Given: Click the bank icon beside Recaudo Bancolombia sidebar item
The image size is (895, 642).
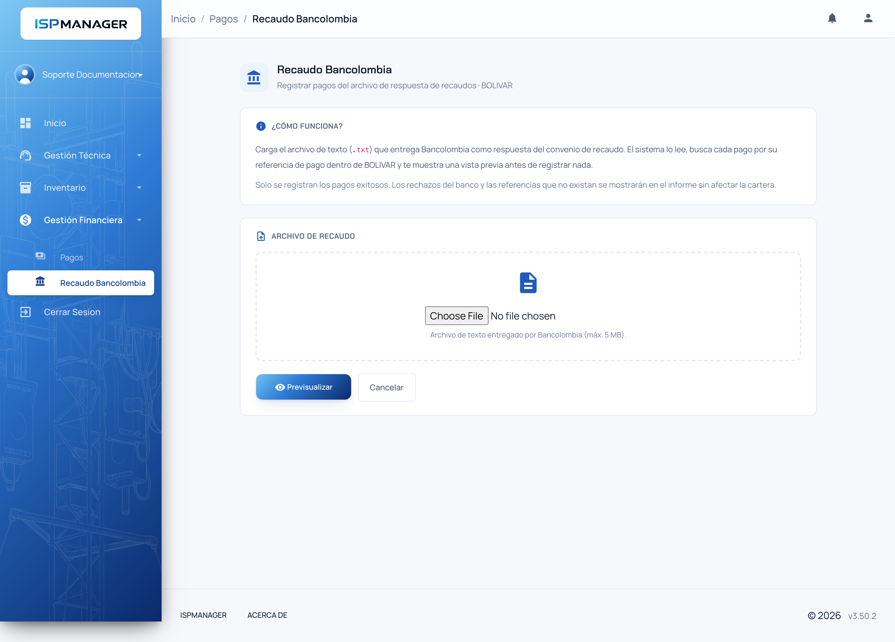Looking at the screenshot, I should (x=40, y=281).
